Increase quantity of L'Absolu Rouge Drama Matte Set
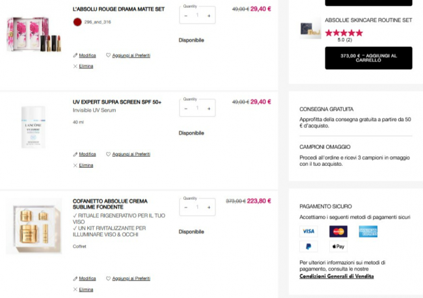 point(209,16)
